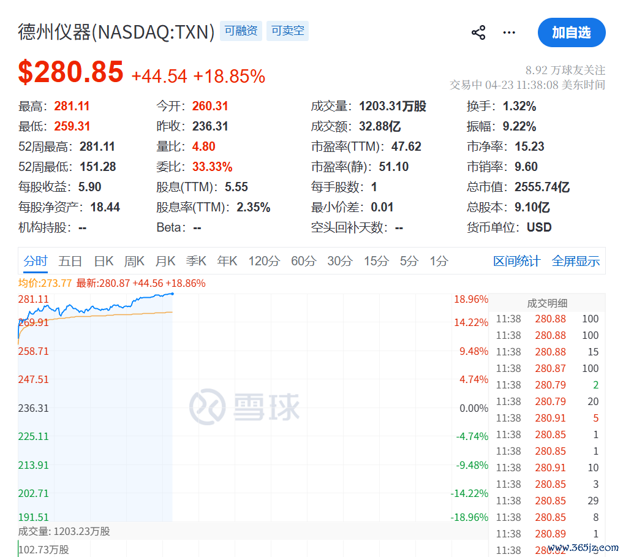623x557 pixels.
Task: Click the 成交量 value 1203.31万股
Action: (x=393, y=106)
